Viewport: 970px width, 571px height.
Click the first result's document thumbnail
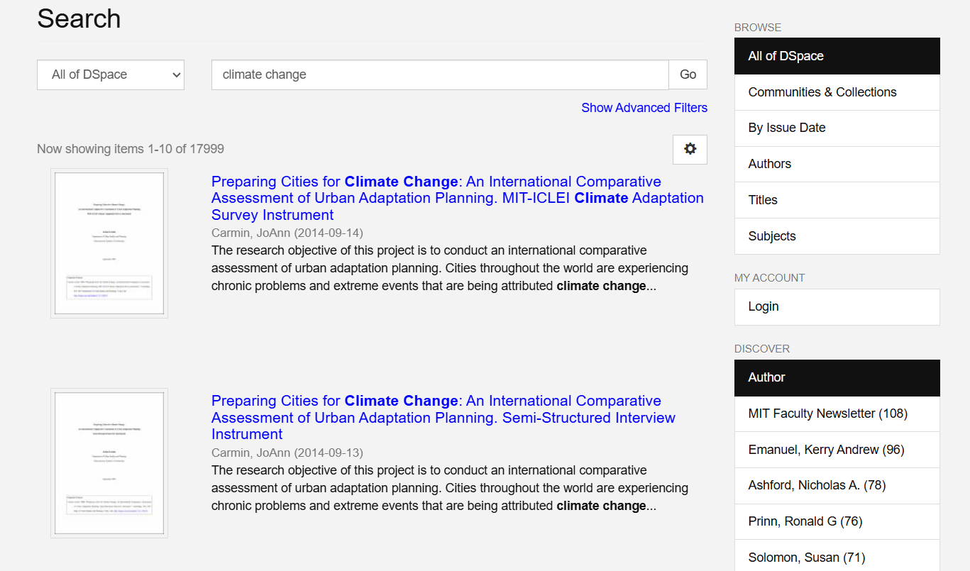(109, 243)
